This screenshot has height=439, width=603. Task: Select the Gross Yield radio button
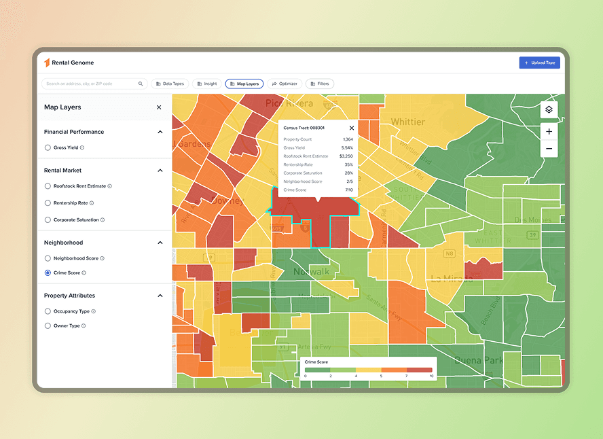(x=48, y=147)
